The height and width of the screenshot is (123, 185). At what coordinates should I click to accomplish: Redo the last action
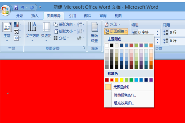[x=32, y=7]
